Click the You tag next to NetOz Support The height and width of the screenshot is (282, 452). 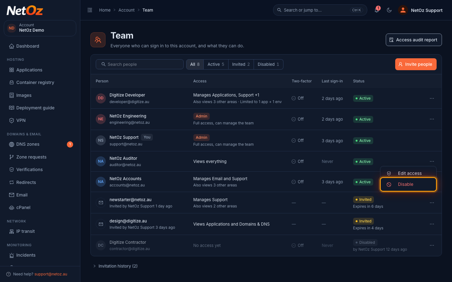pos(147,137)
